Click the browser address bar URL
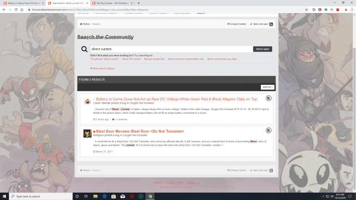 pyautogui.click(x=90, y=10)
